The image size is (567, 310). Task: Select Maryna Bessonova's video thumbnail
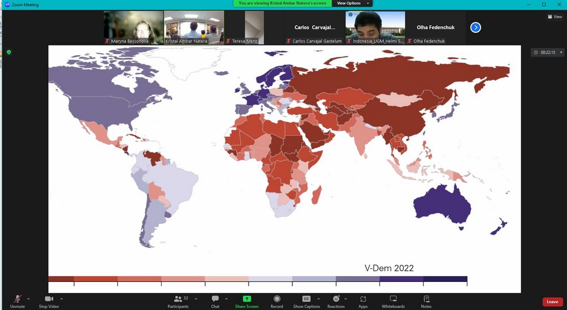(x=133, y=28)
